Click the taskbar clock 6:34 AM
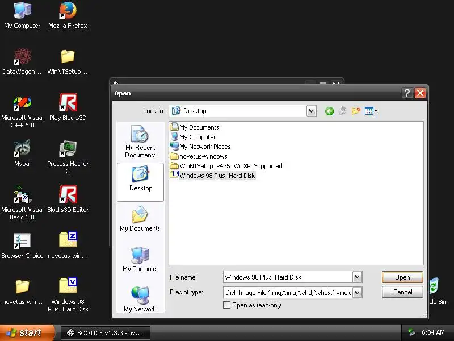Screen dimensions: 454x341 click(433, 332)
